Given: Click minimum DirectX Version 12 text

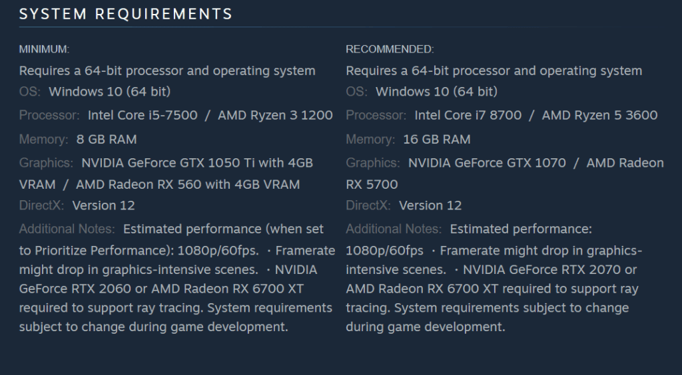Looking at the screenshot, I should coord(103,205).
